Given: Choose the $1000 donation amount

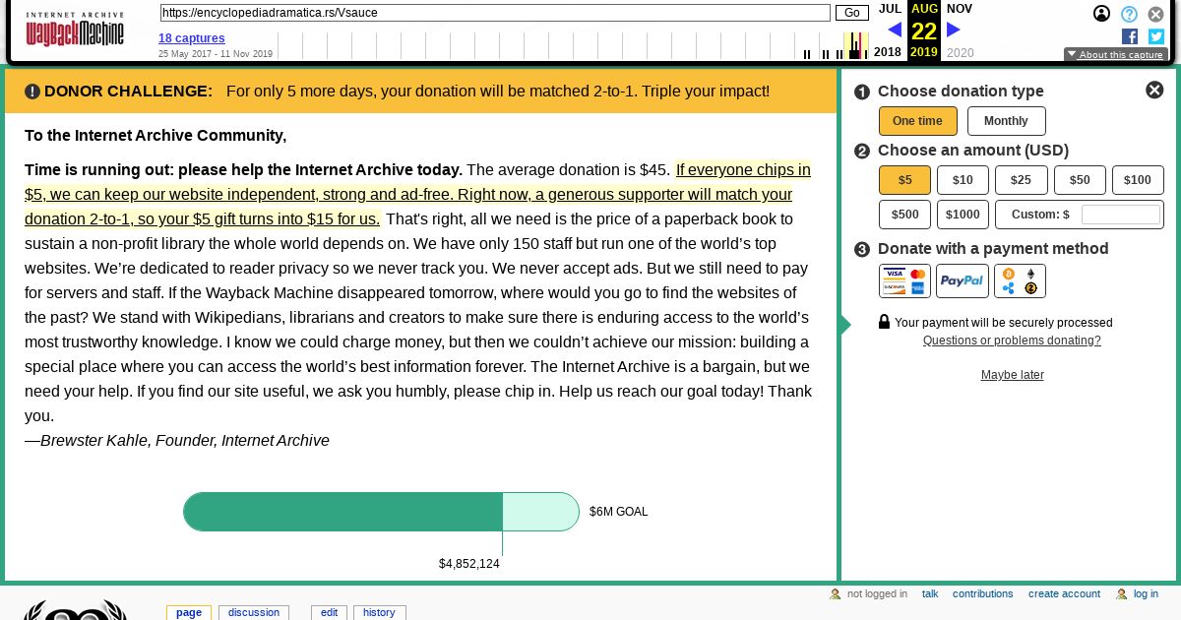Looking at the screenshot, I should coord(963,215).
